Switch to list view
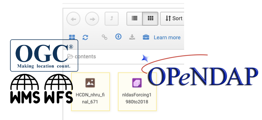Screen dimensions: 262x120 click(135, 18)
